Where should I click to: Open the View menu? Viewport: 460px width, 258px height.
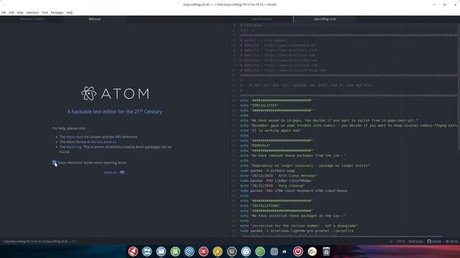pos(20,13)
